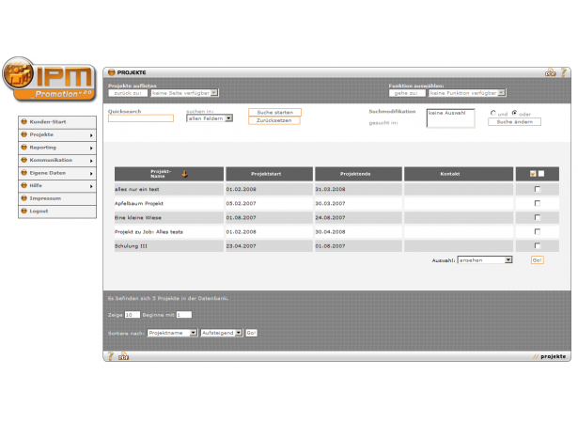Open Kunden-Start in the sidebar menu
The image size is (578, 423).
pyautogui.click(x=57, y=122)
